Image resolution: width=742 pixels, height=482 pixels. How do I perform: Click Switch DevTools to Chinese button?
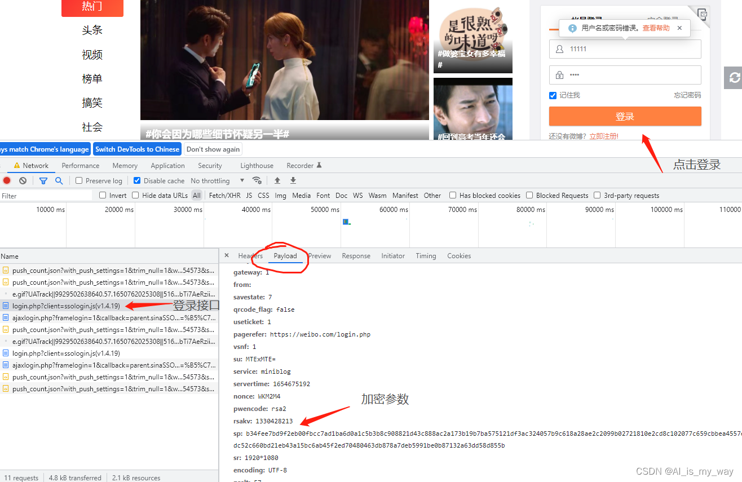tap(137, 149)
